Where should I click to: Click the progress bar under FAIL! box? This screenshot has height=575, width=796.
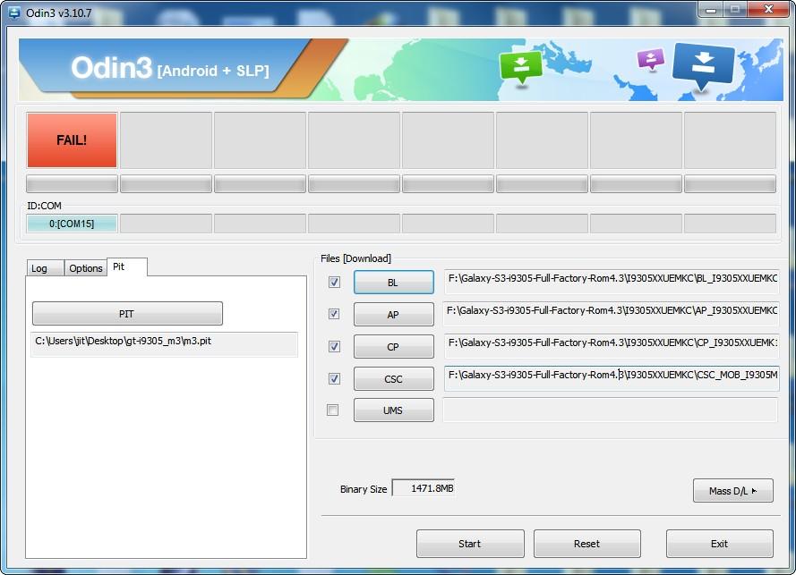(x=72, y=184)
